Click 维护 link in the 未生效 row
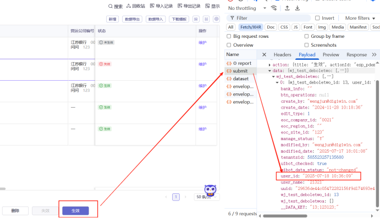380x218 pixels. 202,43
